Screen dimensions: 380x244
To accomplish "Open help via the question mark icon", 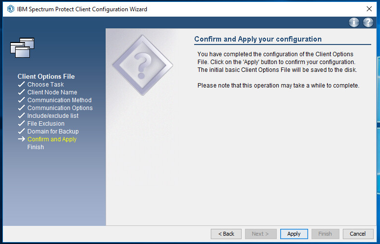I will pos(368,22).
